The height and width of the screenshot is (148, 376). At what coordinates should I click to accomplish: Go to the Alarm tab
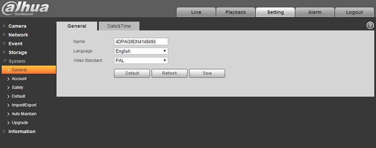click(315, 12)
